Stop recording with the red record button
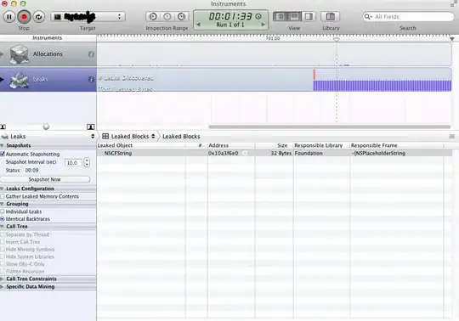459x321 pixels. tap(24, 17)
